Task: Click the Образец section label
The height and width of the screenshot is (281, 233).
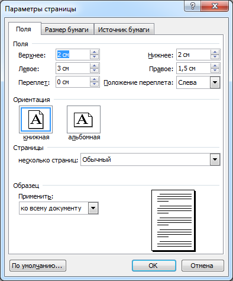Action: point(26,186)
